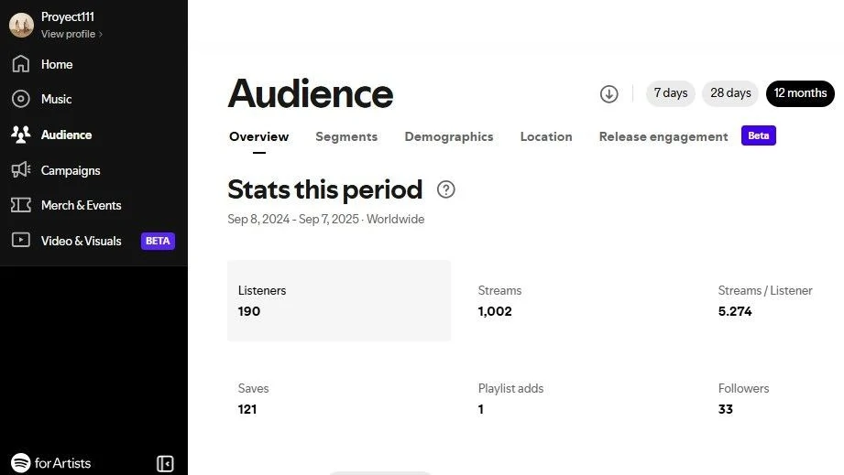This screenshot has width=844, height=475.
Task: Click the Video & Visuals play icon
Action: 20,241
